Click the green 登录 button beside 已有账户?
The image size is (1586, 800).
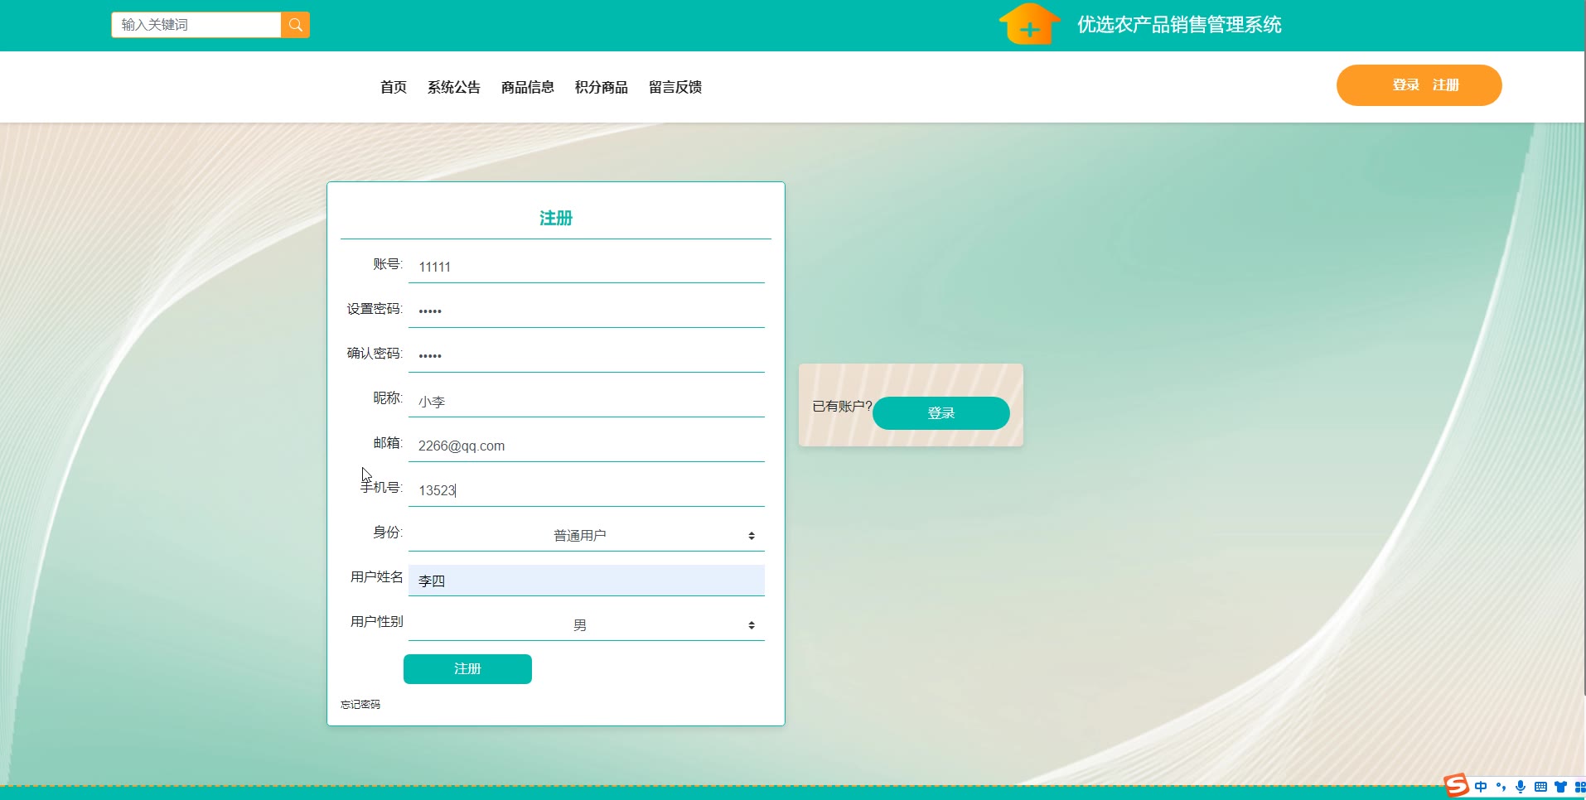tap(941, 413)
